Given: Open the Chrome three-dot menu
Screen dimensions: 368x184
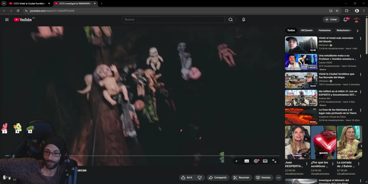Looking at the screenshot, I should tap(364, 11).
